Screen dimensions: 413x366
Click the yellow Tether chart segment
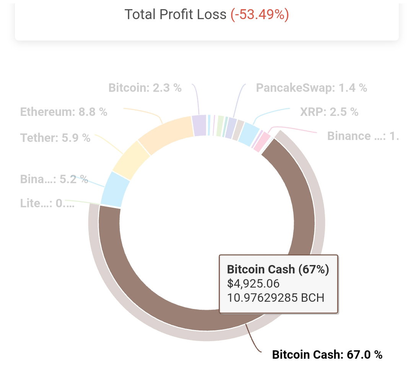(131, 161)
